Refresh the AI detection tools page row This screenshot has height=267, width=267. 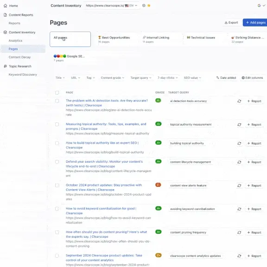point(239,101)
